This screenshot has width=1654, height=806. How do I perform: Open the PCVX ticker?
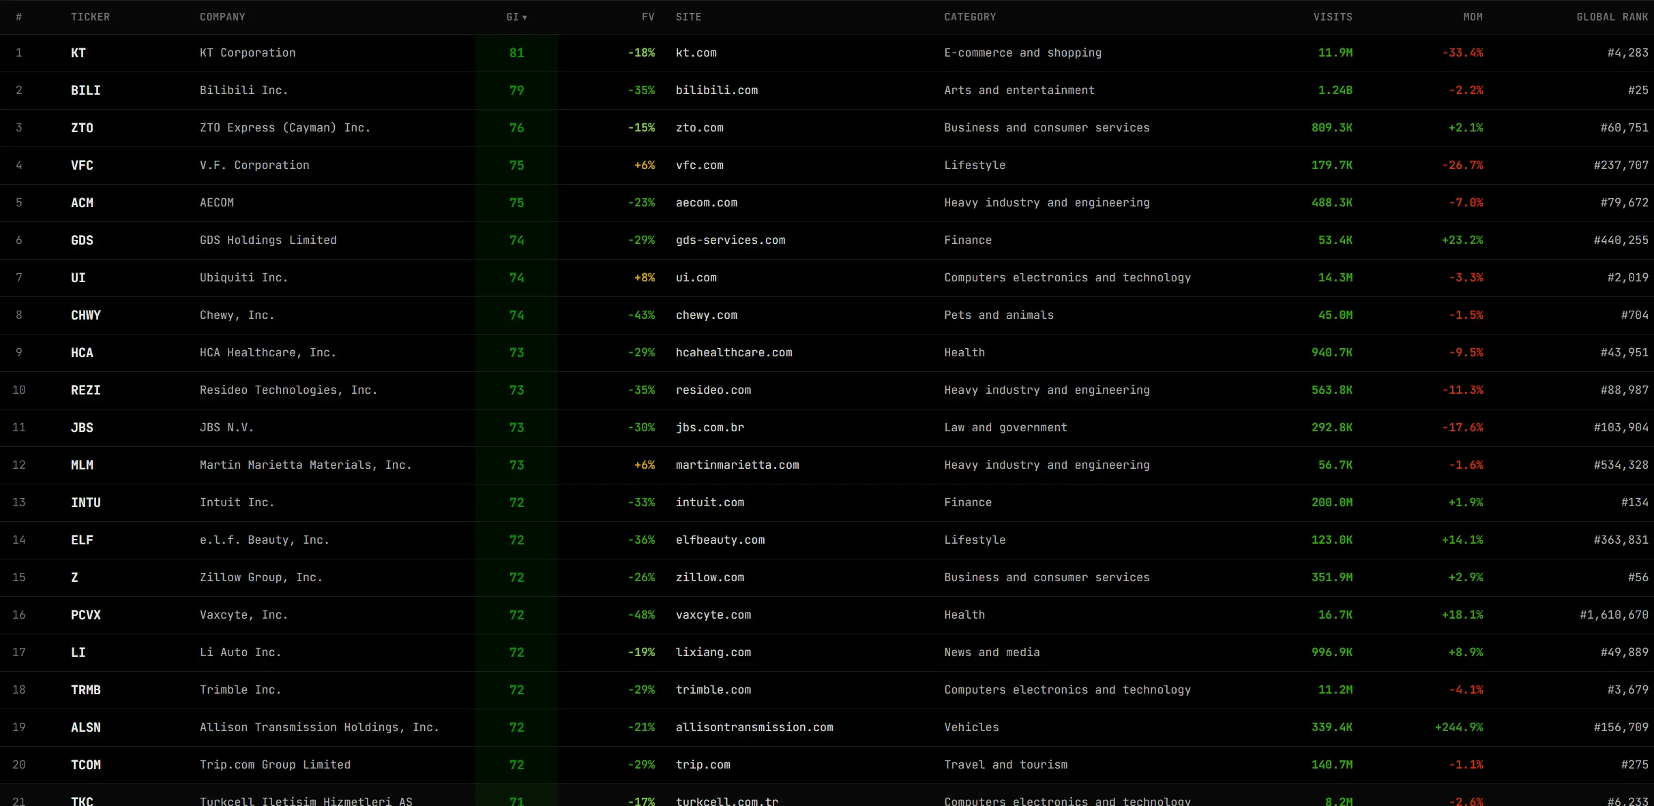(x=86, y=615)
